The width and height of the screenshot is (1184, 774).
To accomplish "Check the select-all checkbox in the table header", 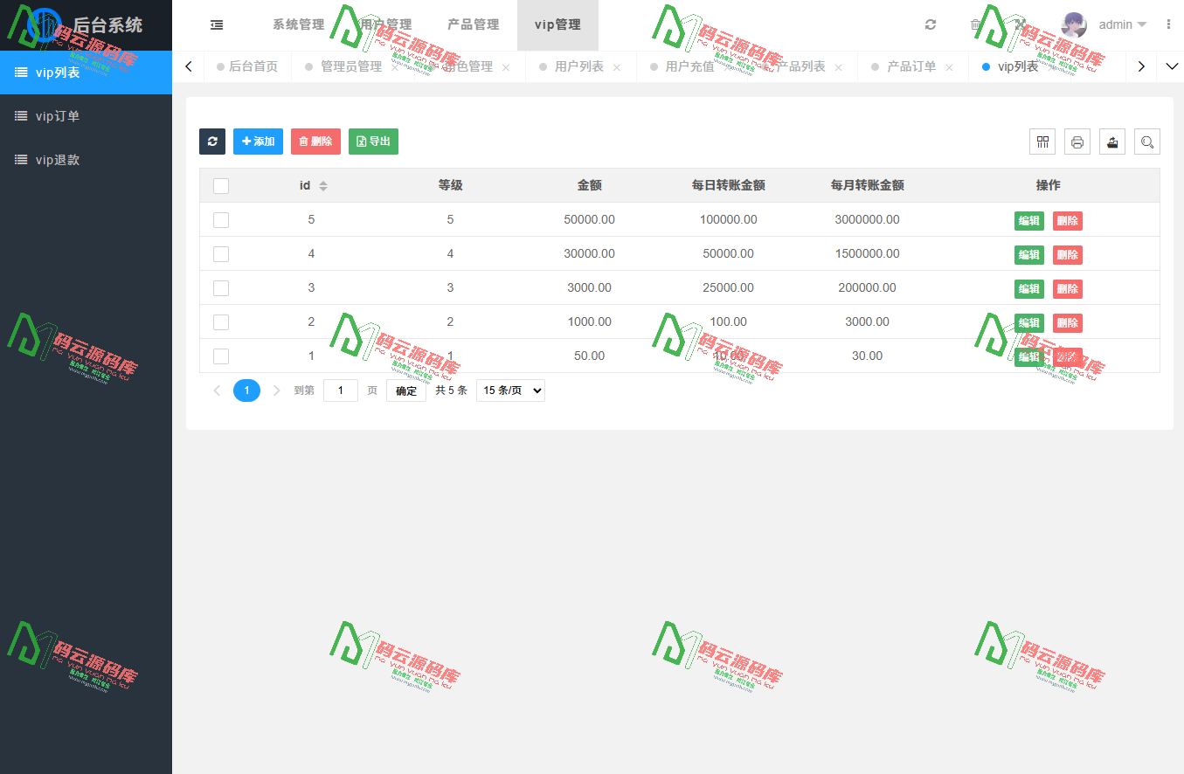I will click(221, 185).
